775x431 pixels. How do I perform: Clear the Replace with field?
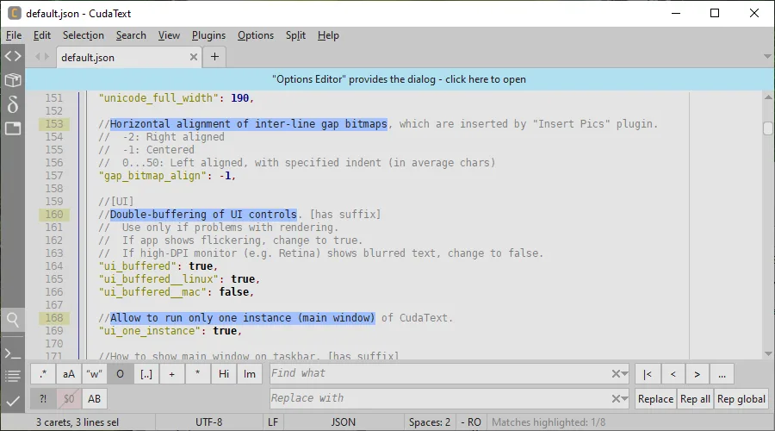[x=616, y=399]
